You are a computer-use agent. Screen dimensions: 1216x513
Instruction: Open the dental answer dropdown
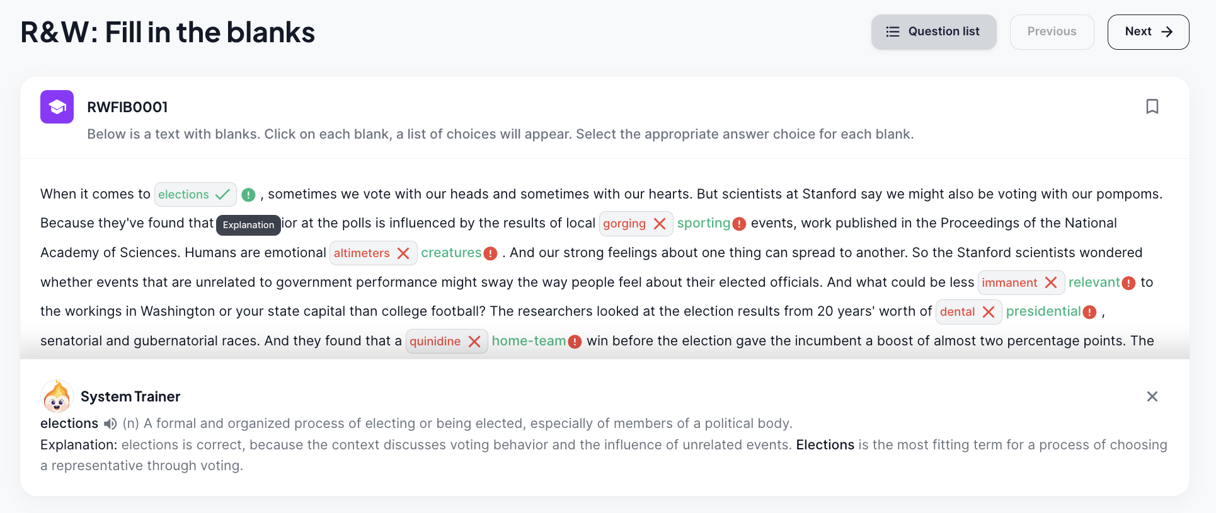coord(968,311)
